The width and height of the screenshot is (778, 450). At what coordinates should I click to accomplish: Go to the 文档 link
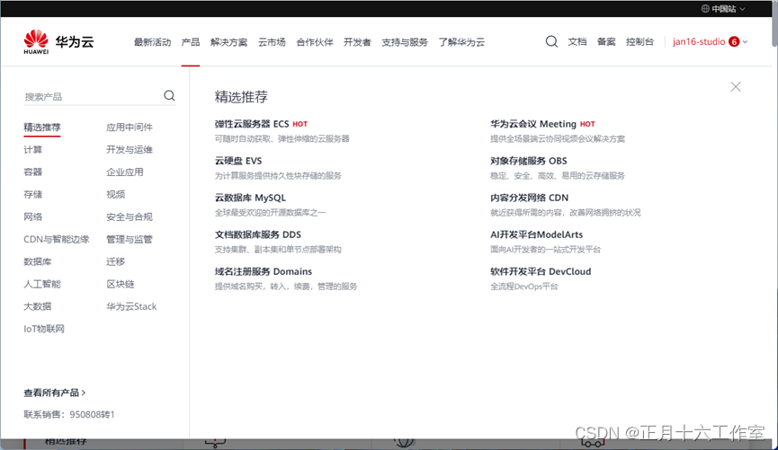(577, 41)
